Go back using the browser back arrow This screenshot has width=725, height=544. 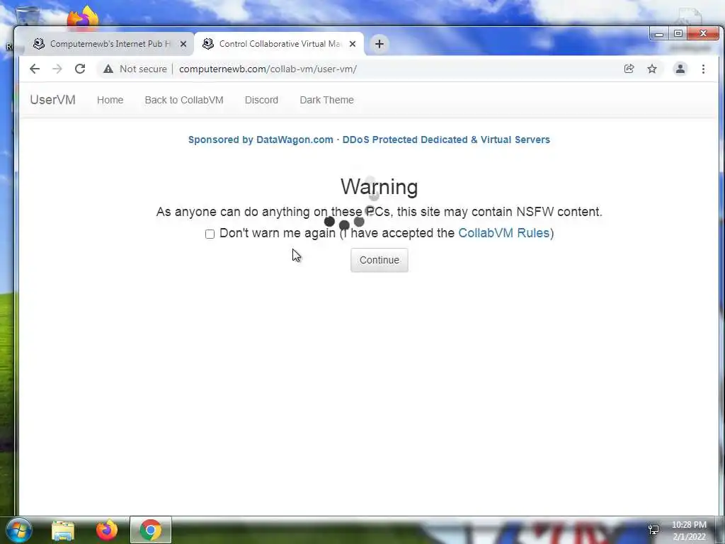click(35, 69)
